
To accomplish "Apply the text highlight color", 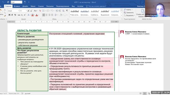I will (32, 15).
